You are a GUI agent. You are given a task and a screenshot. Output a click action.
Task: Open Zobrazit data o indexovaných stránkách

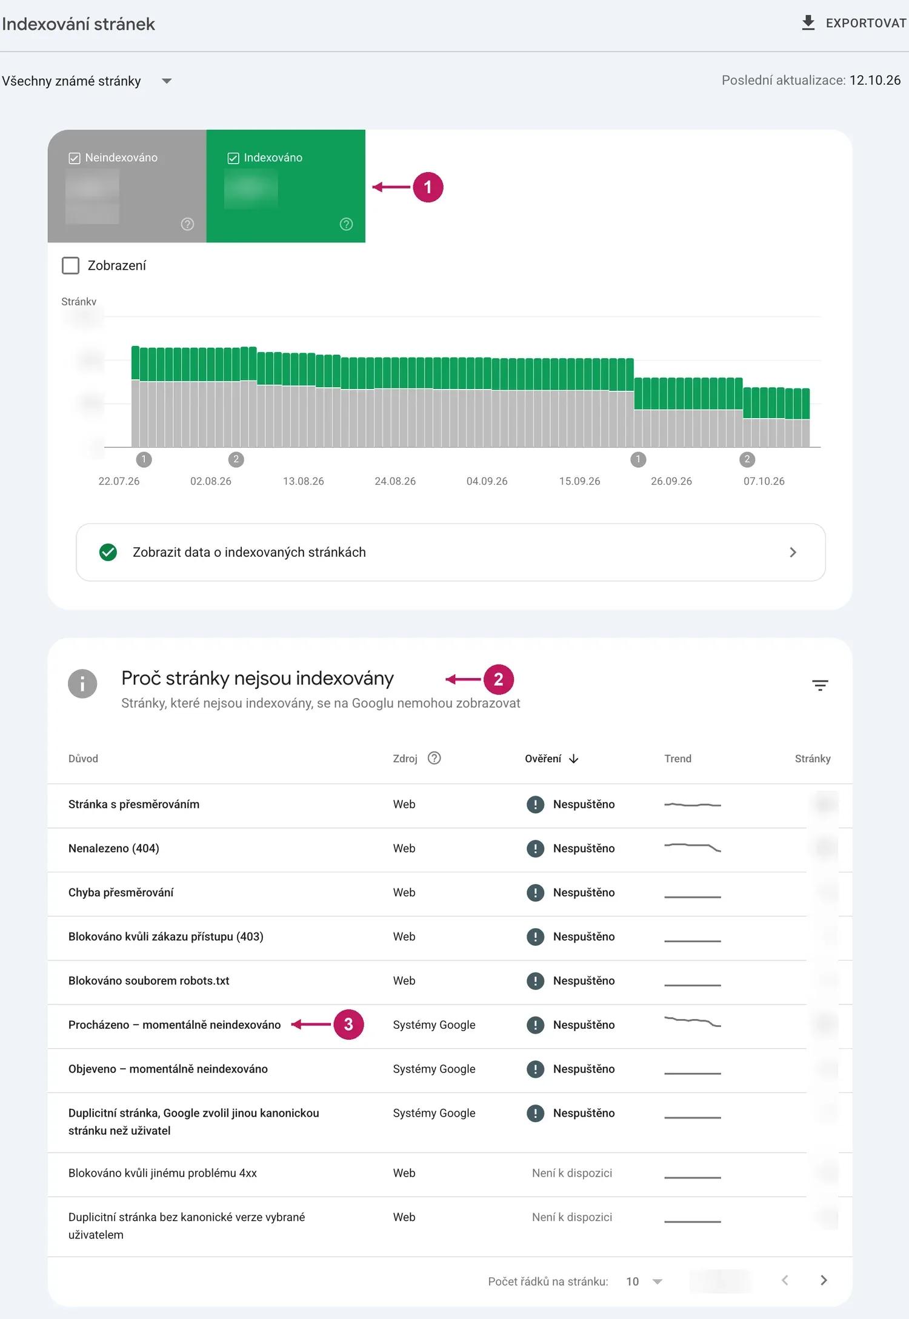click(x=451, y=553)
